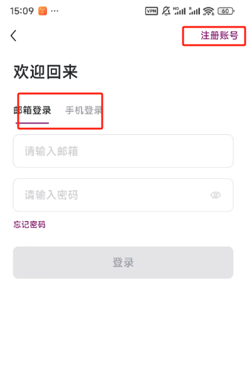Tap the Wi-Fi signal icon
Viewport: 247px width, 374px height.
[x=209, y=11]
